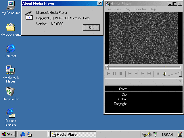
Task: Click the Show: label in info panel
Action: click(123, 89)
